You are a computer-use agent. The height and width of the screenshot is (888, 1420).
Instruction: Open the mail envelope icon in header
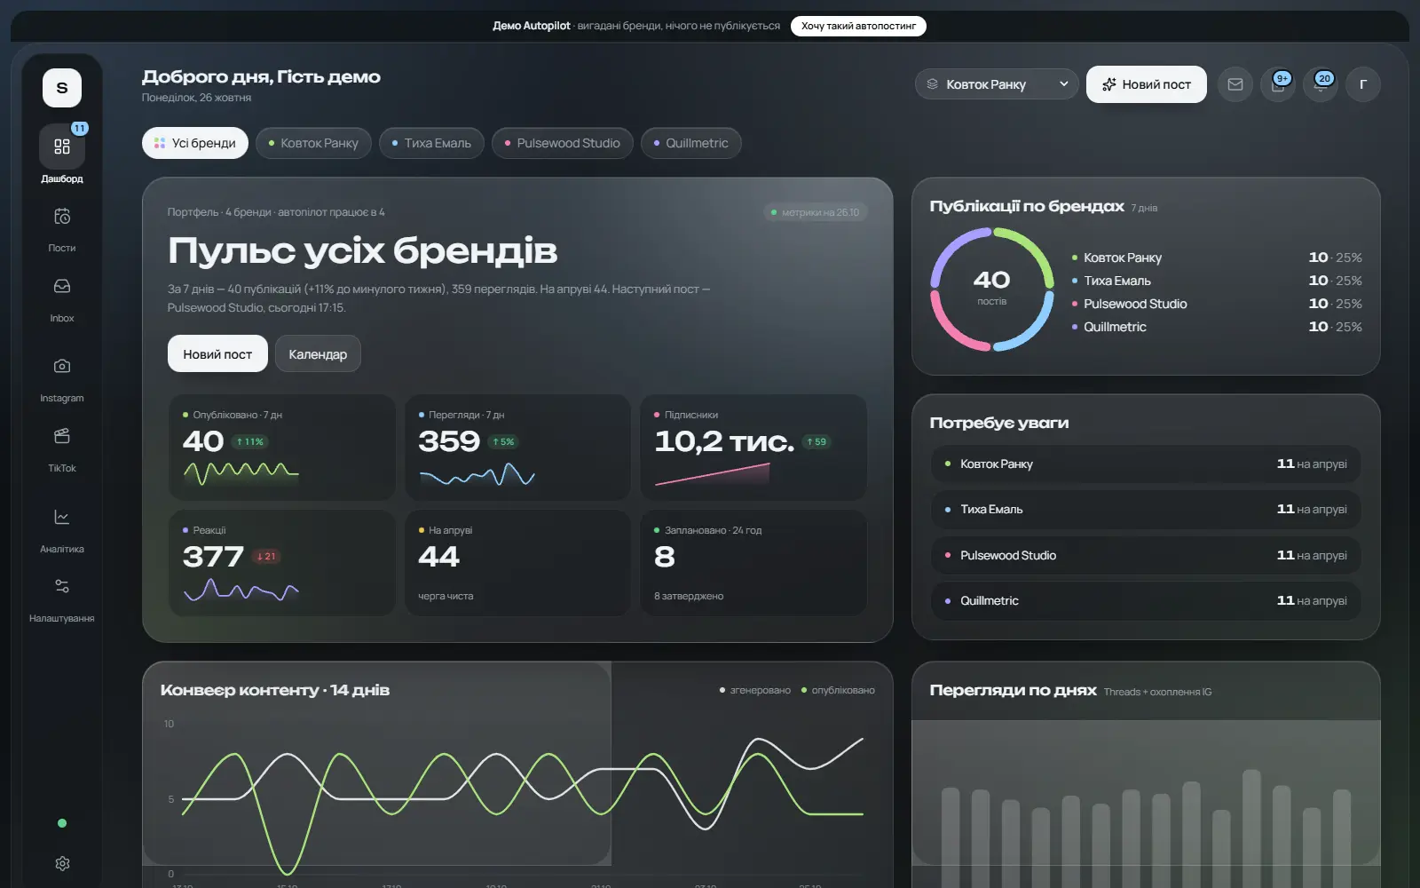coord(1235,84)
